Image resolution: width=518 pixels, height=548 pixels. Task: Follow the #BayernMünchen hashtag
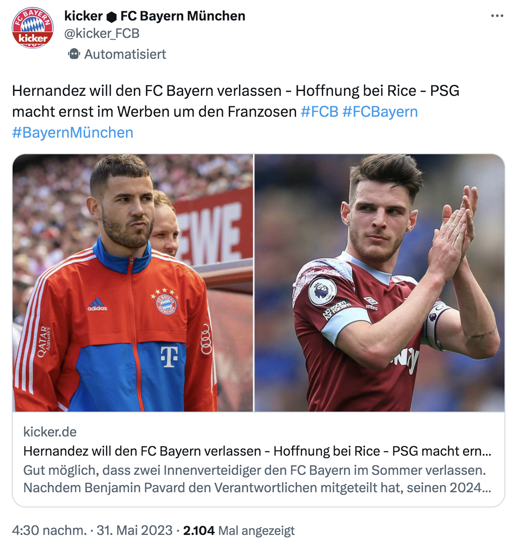73,132
